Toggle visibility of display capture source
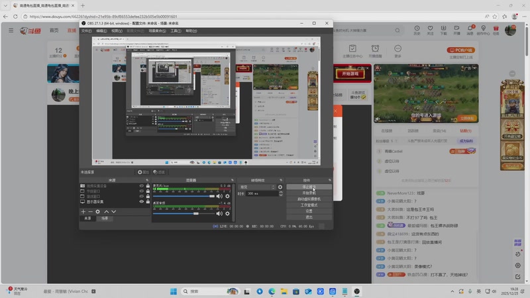Screen dimensions: 530x298 pos(142,201)
